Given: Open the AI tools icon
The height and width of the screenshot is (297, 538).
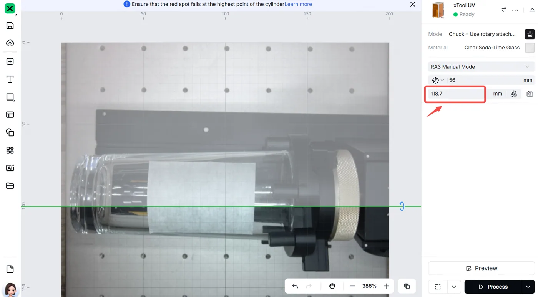Looking at the screenshot, I should (x=10, y=168).
